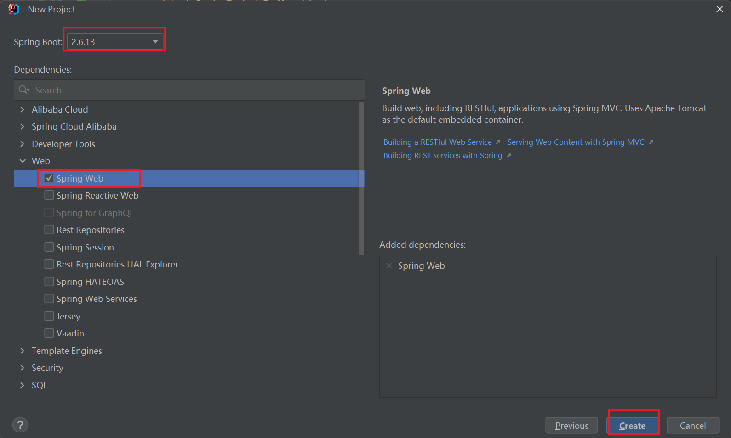Remove Spring Web from added dependencies
The image size is (731, 438).
[x=389, y=266]
